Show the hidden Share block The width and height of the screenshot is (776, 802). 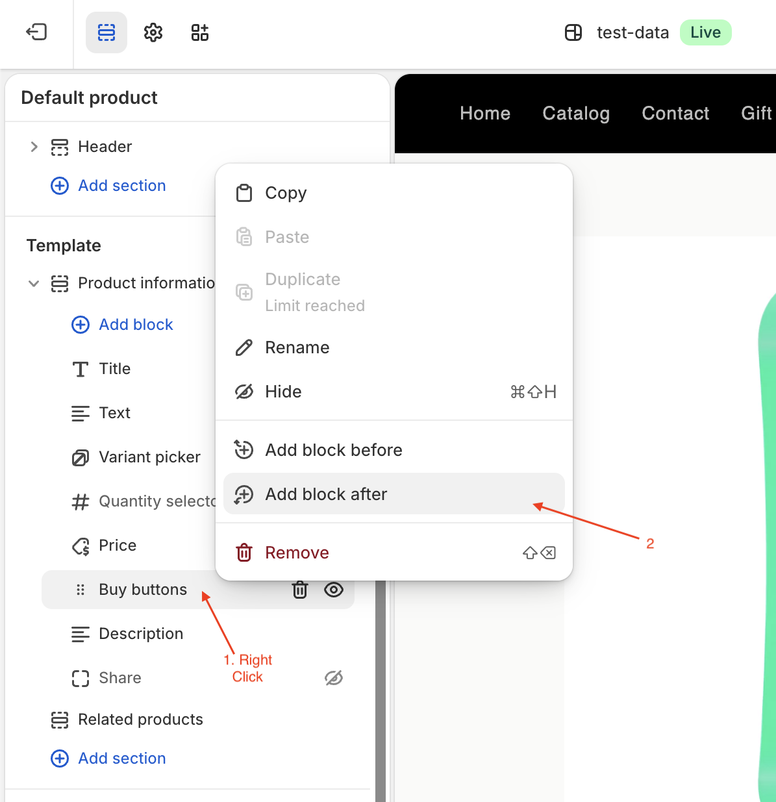point(334,678)
